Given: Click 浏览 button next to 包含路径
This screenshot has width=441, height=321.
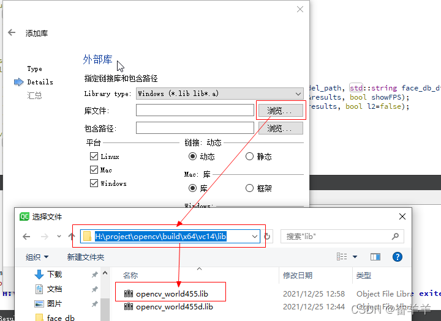Looking at the screenshot, I should coord(281,128).
